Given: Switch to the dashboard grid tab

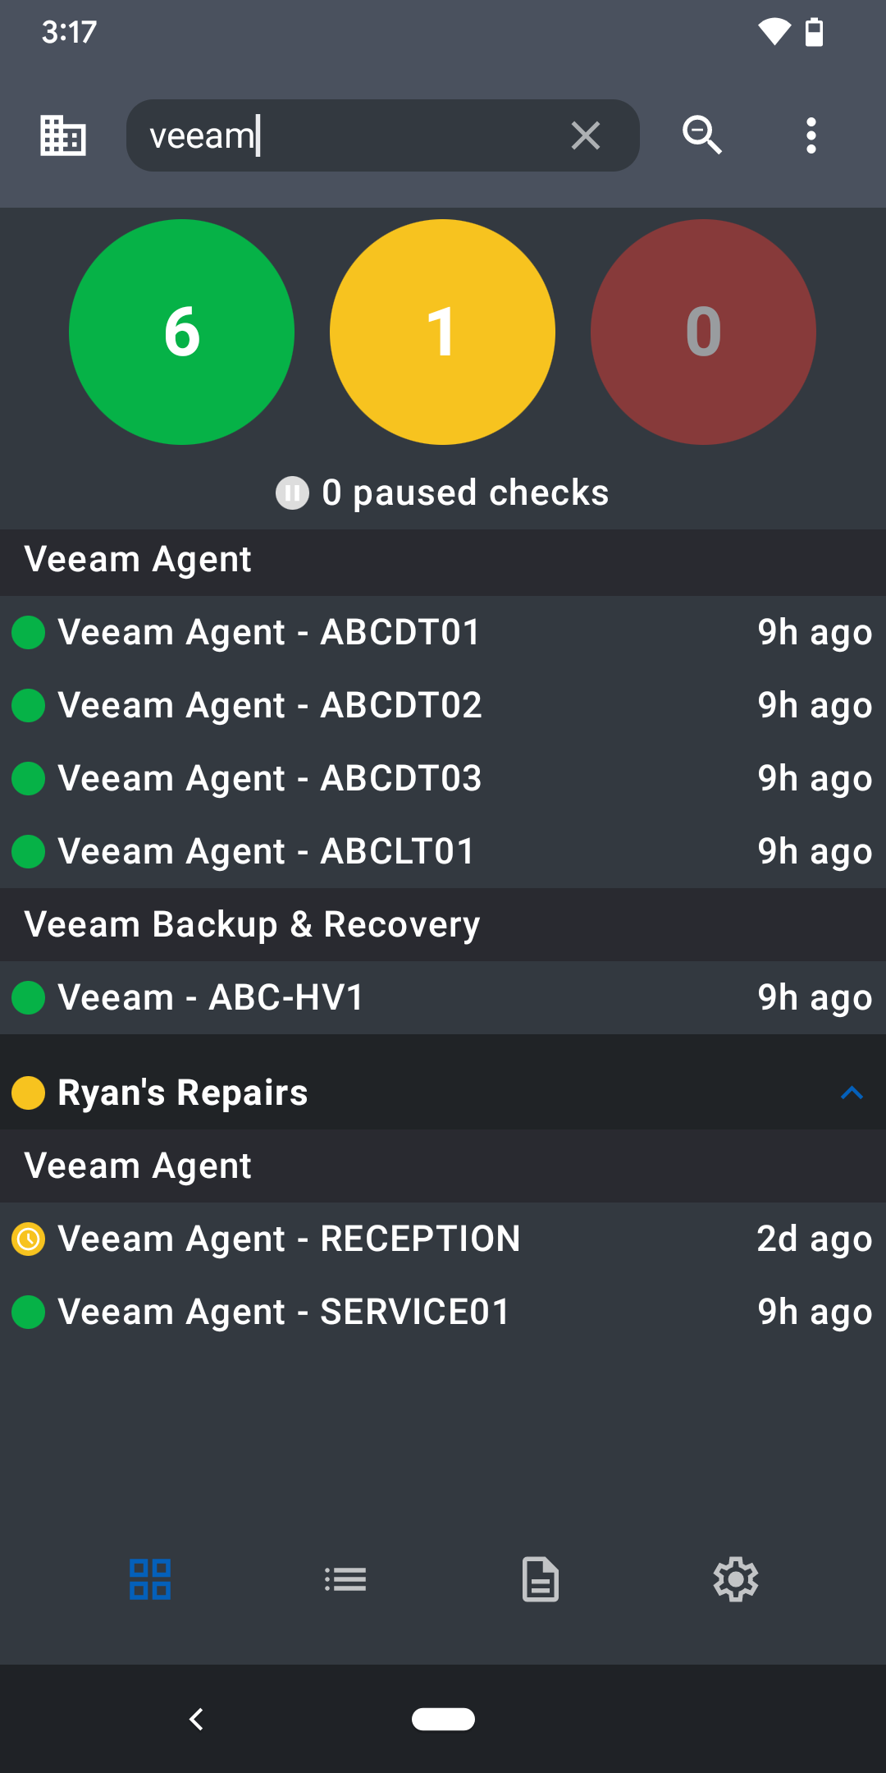Looking at the screenshot, I should click(x=150, y=1579).
